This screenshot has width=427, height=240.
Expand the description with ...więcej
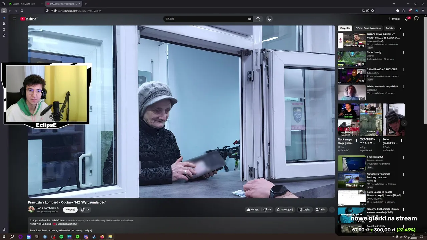pyautogui.click(x=88, y=230)
